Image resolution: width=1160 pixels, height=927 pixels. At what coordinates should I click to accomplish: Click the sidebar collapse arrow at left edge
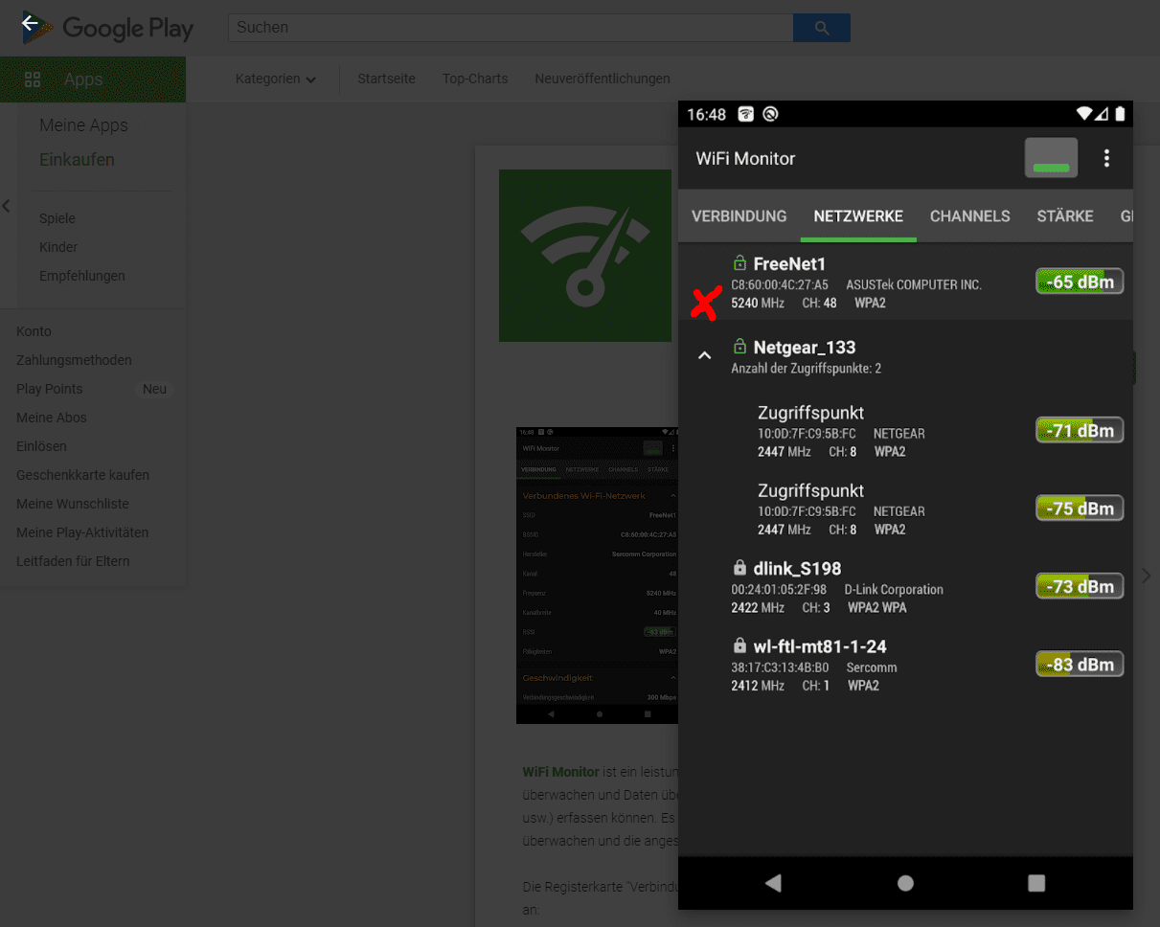point(6,205)
